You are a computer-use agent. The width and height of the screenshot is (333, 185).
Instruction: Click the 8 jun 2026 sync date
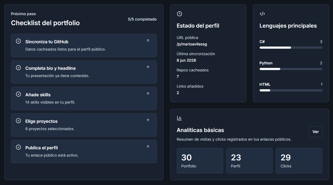coord(186,60)
